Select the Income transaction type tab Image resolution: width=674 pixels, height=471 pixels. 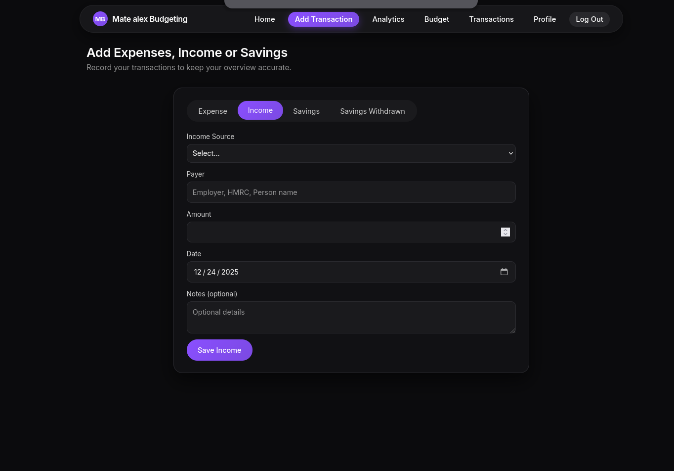click(x=260, y=110)
